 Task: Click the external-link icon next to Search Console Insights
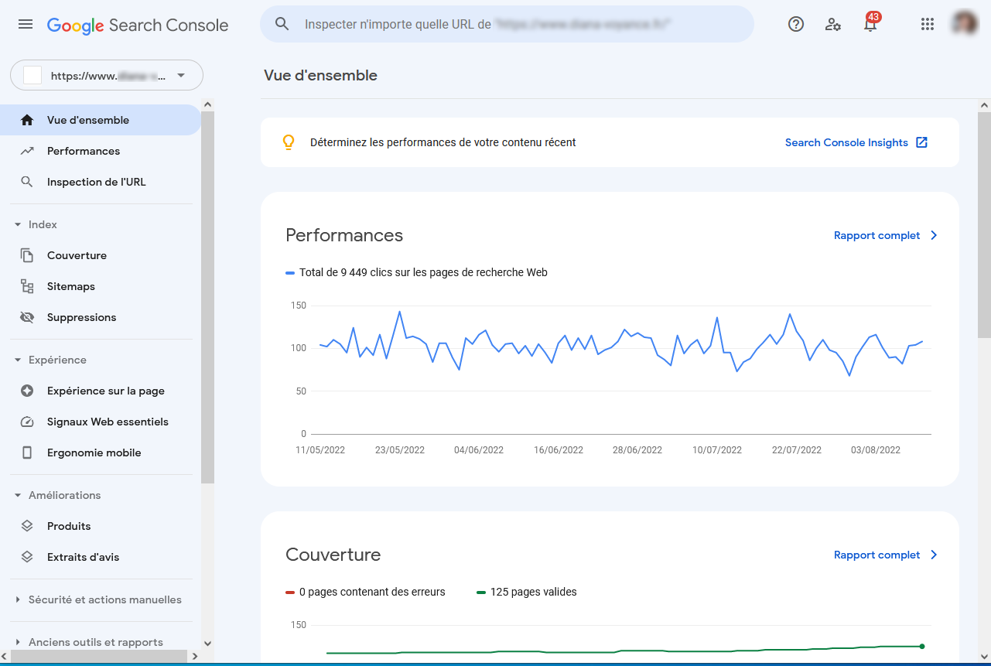click(x=921, y=142)
